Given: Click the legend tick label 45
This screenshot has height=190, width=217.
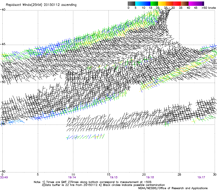Looking at the screenshot, I should (196, 8).
